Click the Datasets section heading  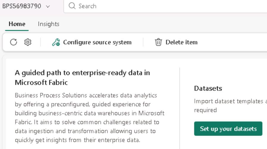click(208, 88)
